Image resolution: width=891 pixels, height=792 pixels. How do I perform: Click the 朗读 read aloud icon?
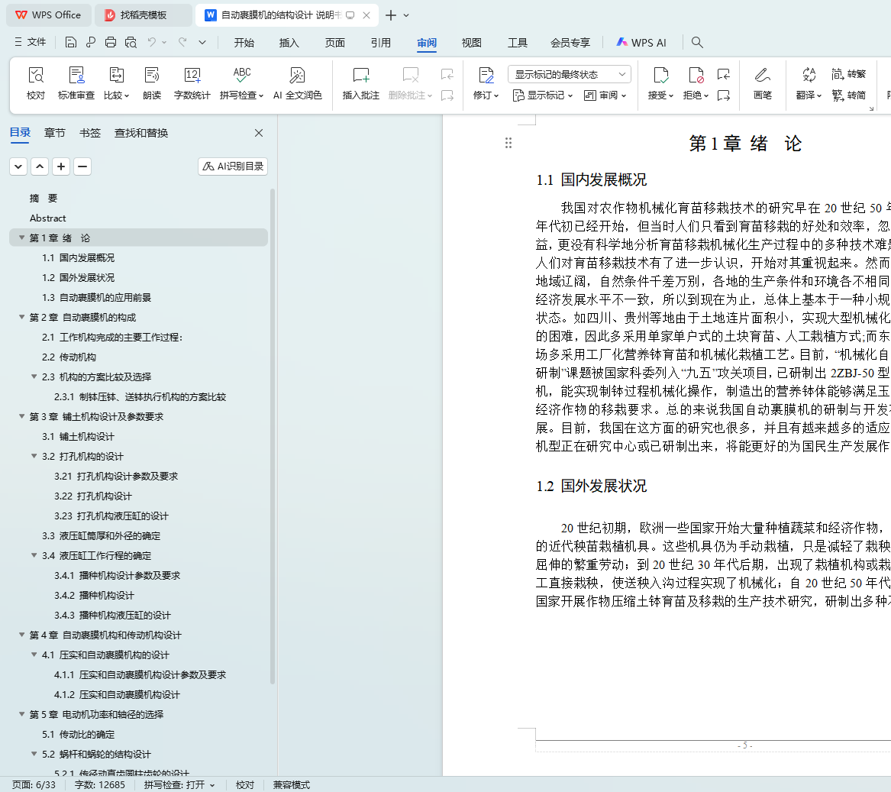coord(152,83)
